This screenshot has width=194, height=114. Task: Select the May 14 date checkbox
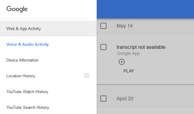point(103,26)
